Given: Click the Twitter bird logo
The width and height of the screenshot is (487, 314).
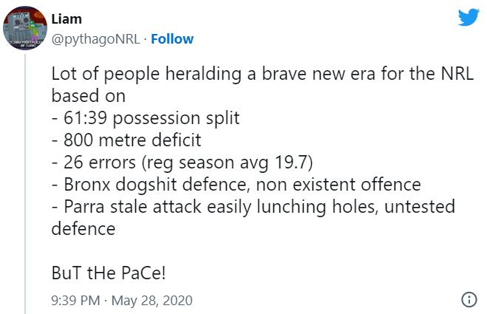Looking at the screenshot, I should pos(468,18).
